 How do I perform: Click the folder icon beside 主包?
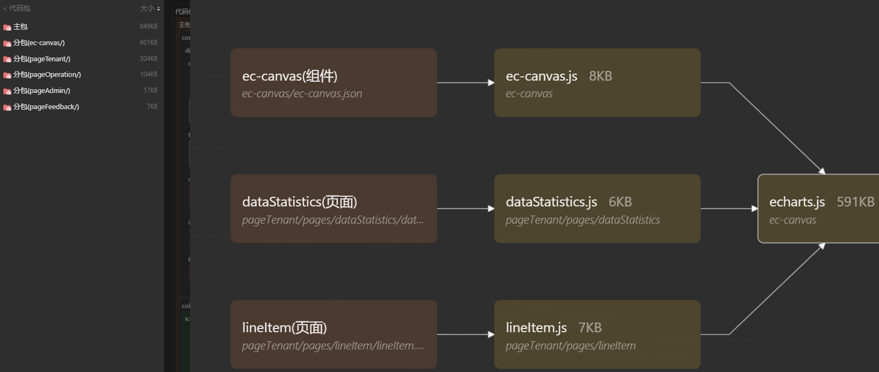8,27
